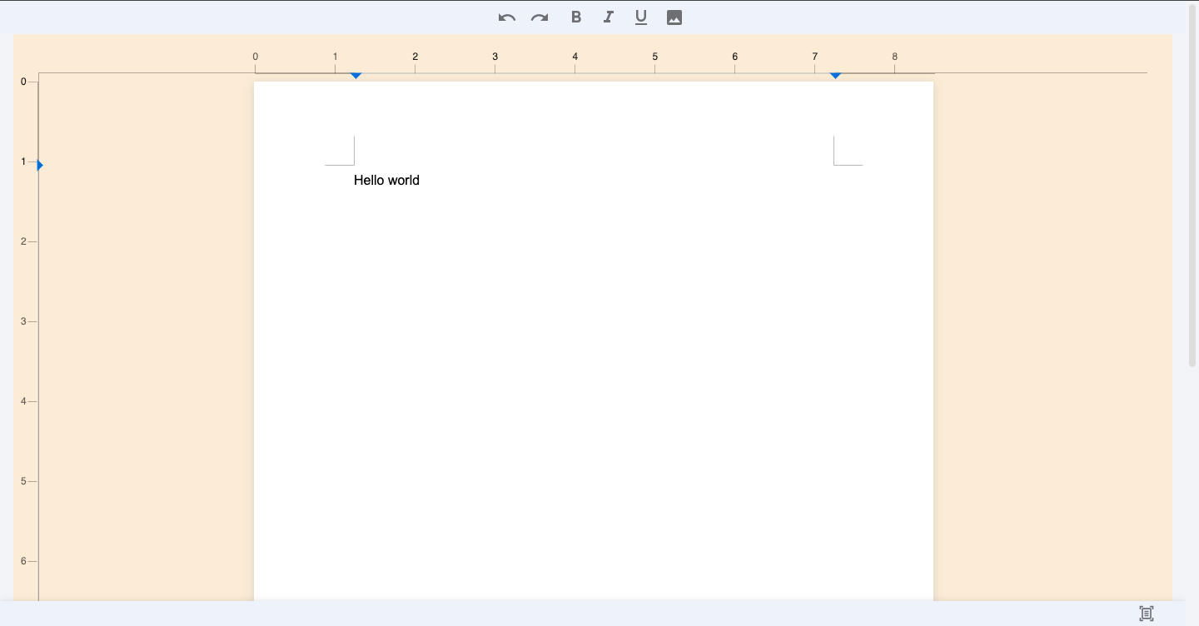Toggle Italic formatting

tap(609, 17)
